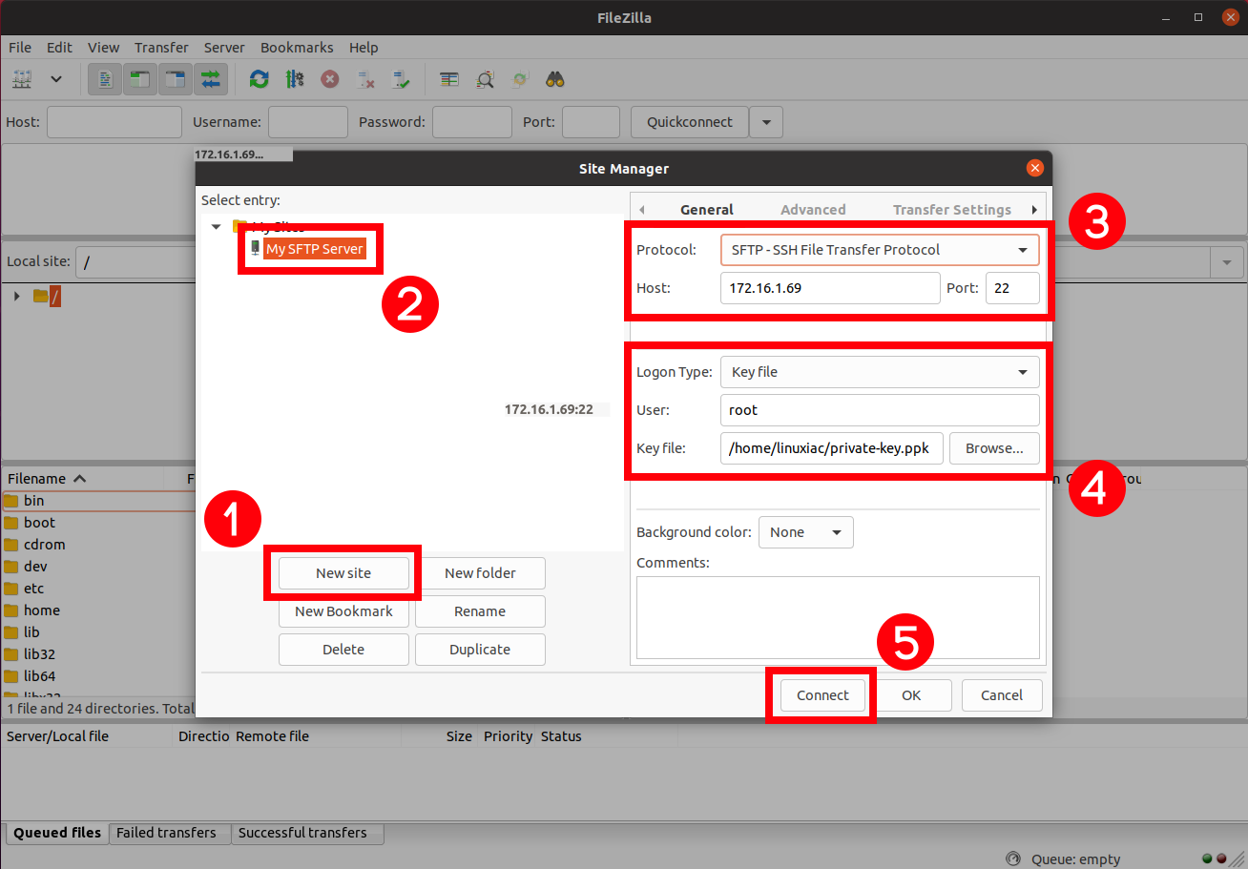Open directory comparison via the magnifier icon

[x=485, y=78]
